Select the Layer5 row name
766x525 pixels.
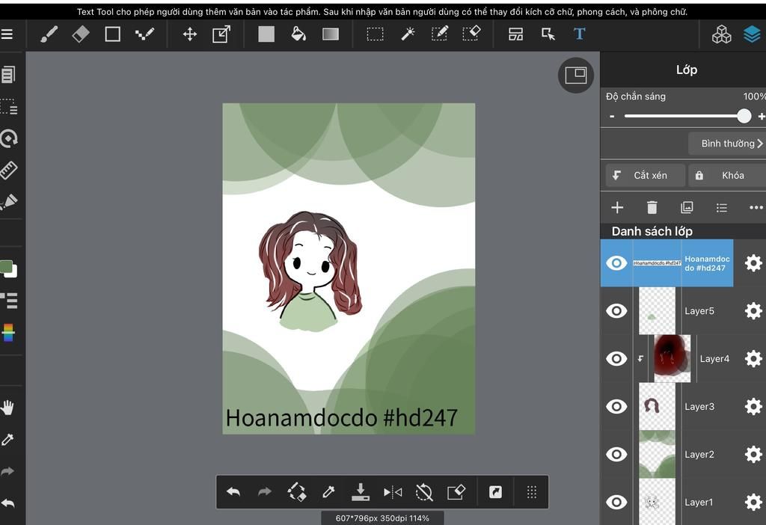(x=699, y=311)
